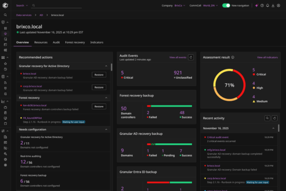Open the Indicators tab

(x=97, y=42)
